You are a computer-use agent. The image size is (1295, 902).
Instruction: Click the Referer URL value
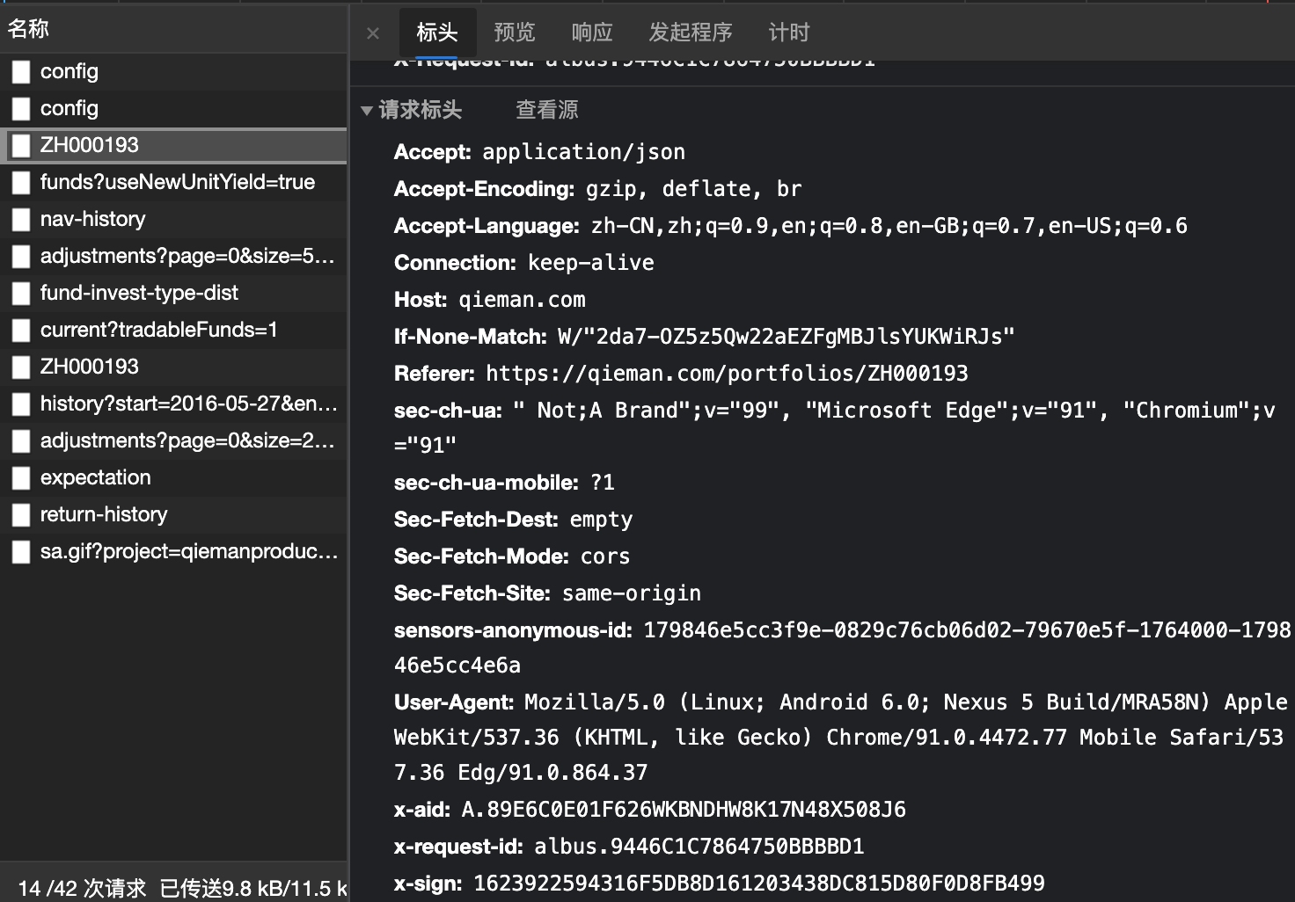(x=727, y=374)
